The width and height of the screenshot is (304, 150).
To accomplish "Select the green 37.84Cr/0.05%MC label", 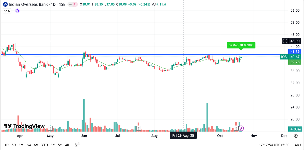I will [x=241, y=45].
